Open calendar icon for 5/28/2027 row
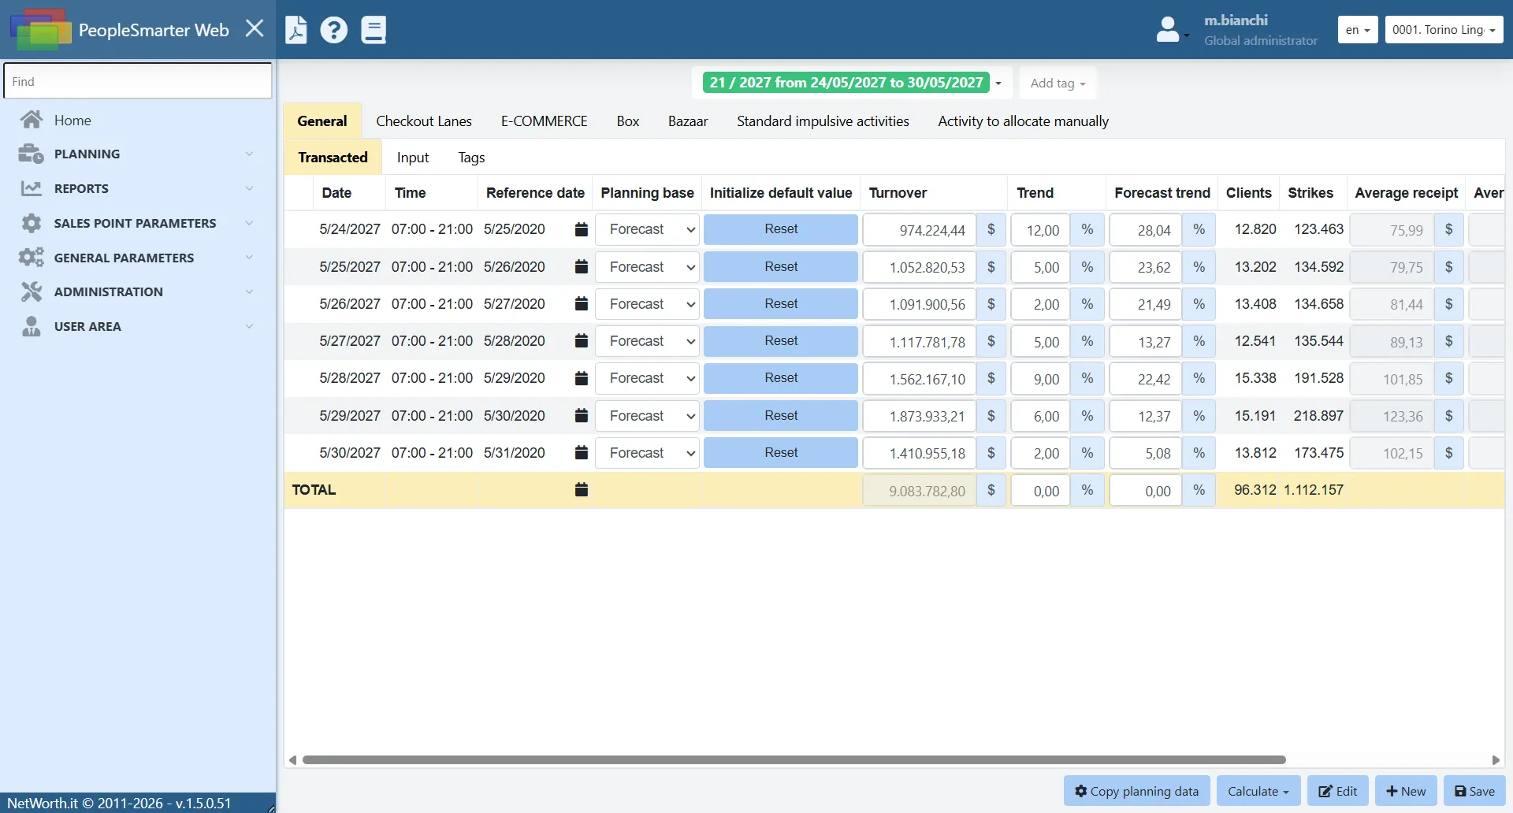1513x813 pixels. (582, 378)
